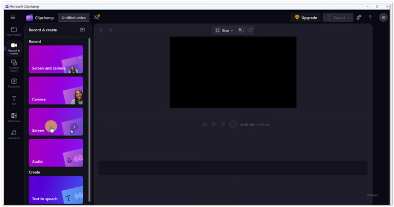Open the Content library tab
This screenshot has width=394, height=207.
(x=14, y=66)
